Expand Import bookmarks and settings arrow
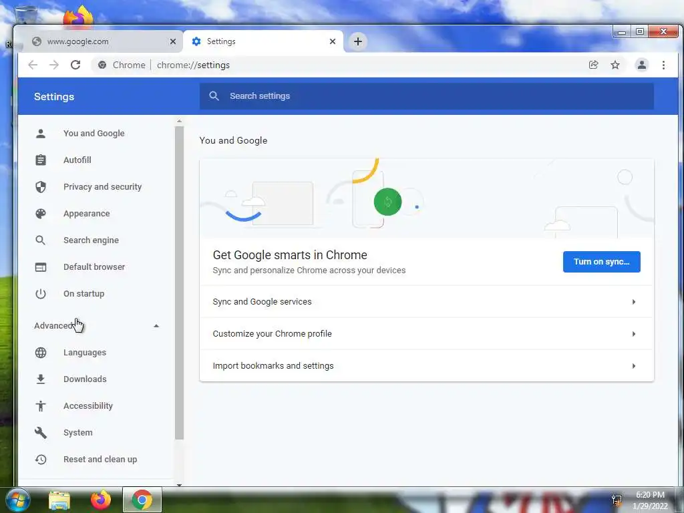 (x=634, y=366)
